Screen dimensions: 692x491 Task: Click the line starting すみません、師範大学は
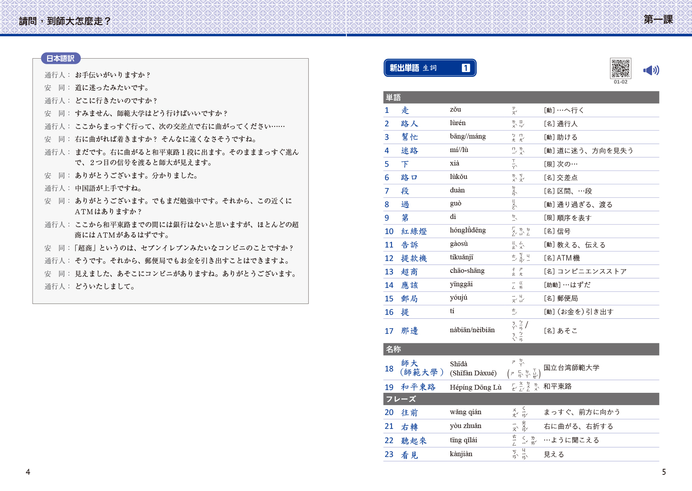(x=152, y=113)
